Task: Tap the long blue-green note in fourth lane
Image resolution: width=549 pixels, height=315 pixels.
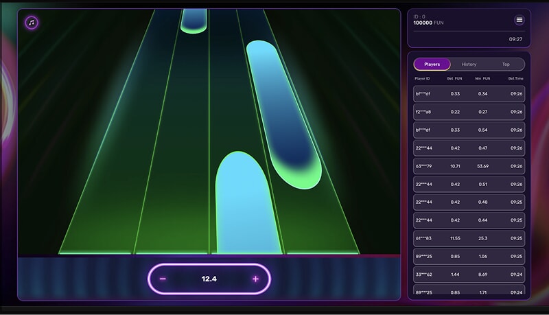Action: pos(283,114)
